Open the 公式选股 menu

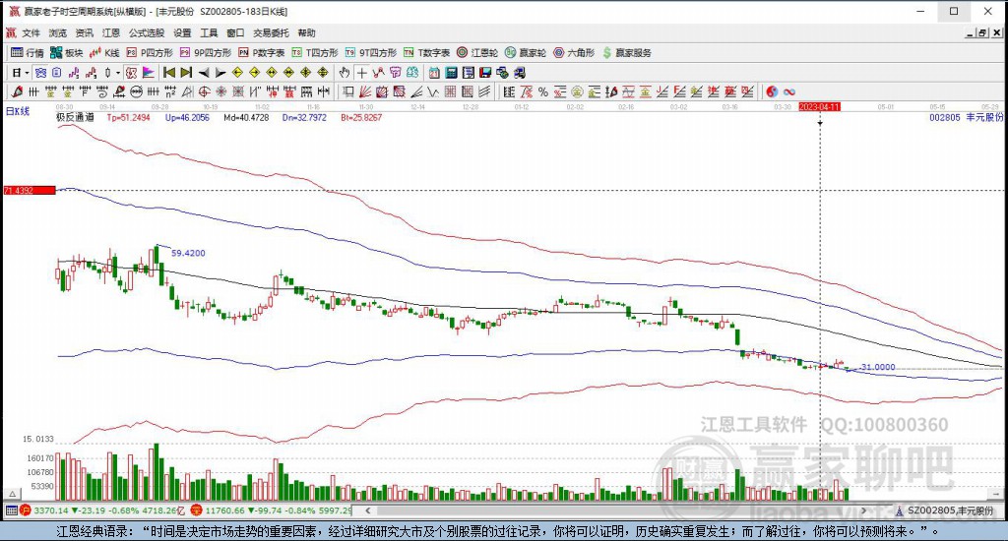pyautogui.click(x=147, y=32)
